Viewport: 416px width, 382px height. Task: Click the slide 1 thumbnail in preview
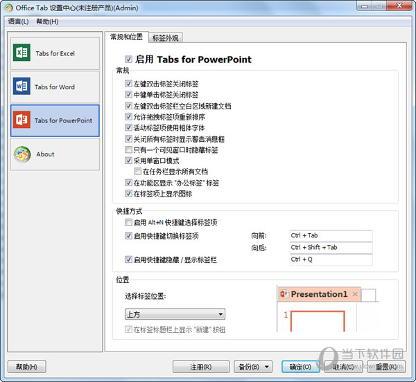pos(318,321)
